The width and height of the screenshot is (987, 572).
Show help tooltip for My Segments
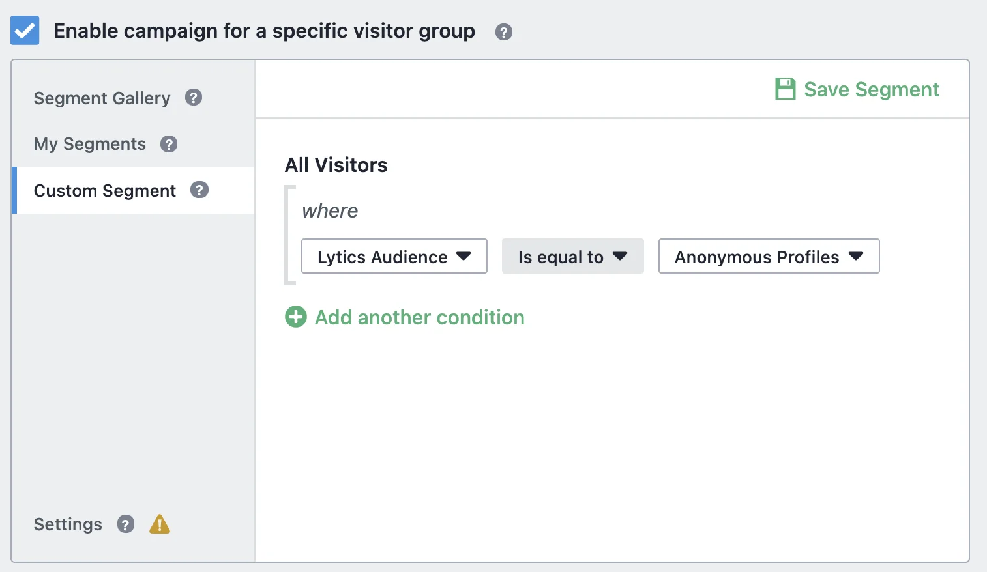(169, 144)
